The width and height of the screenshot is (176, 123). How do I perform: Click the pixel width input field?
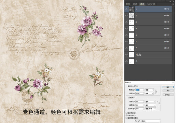[x=140, y=90]
